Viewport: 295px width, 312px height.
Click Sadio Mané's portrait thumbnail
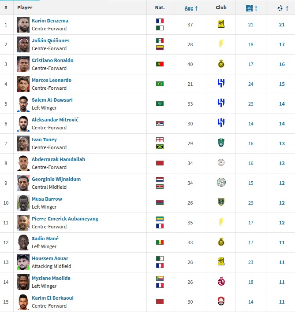coord(23,242)
